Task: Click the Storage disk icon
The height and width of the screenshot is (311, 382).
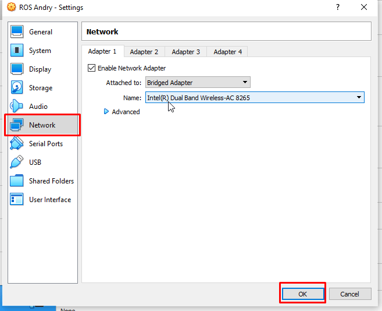Action: click(17, 88)
